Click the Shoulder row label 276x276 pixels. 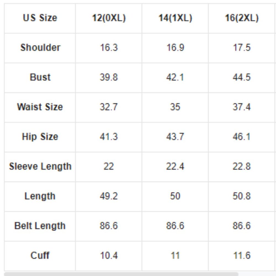(x=40, y=47)
